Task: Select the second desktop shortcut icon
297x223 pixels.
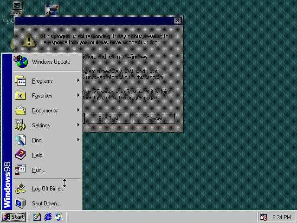Action: [x=52, y=8]
